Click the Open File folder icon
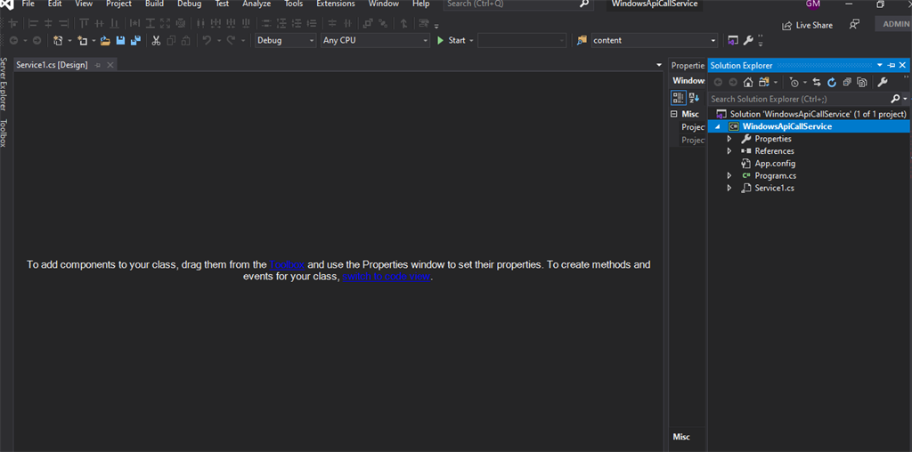912x452 pixels. pyautogui.click(x=105, y=40)
